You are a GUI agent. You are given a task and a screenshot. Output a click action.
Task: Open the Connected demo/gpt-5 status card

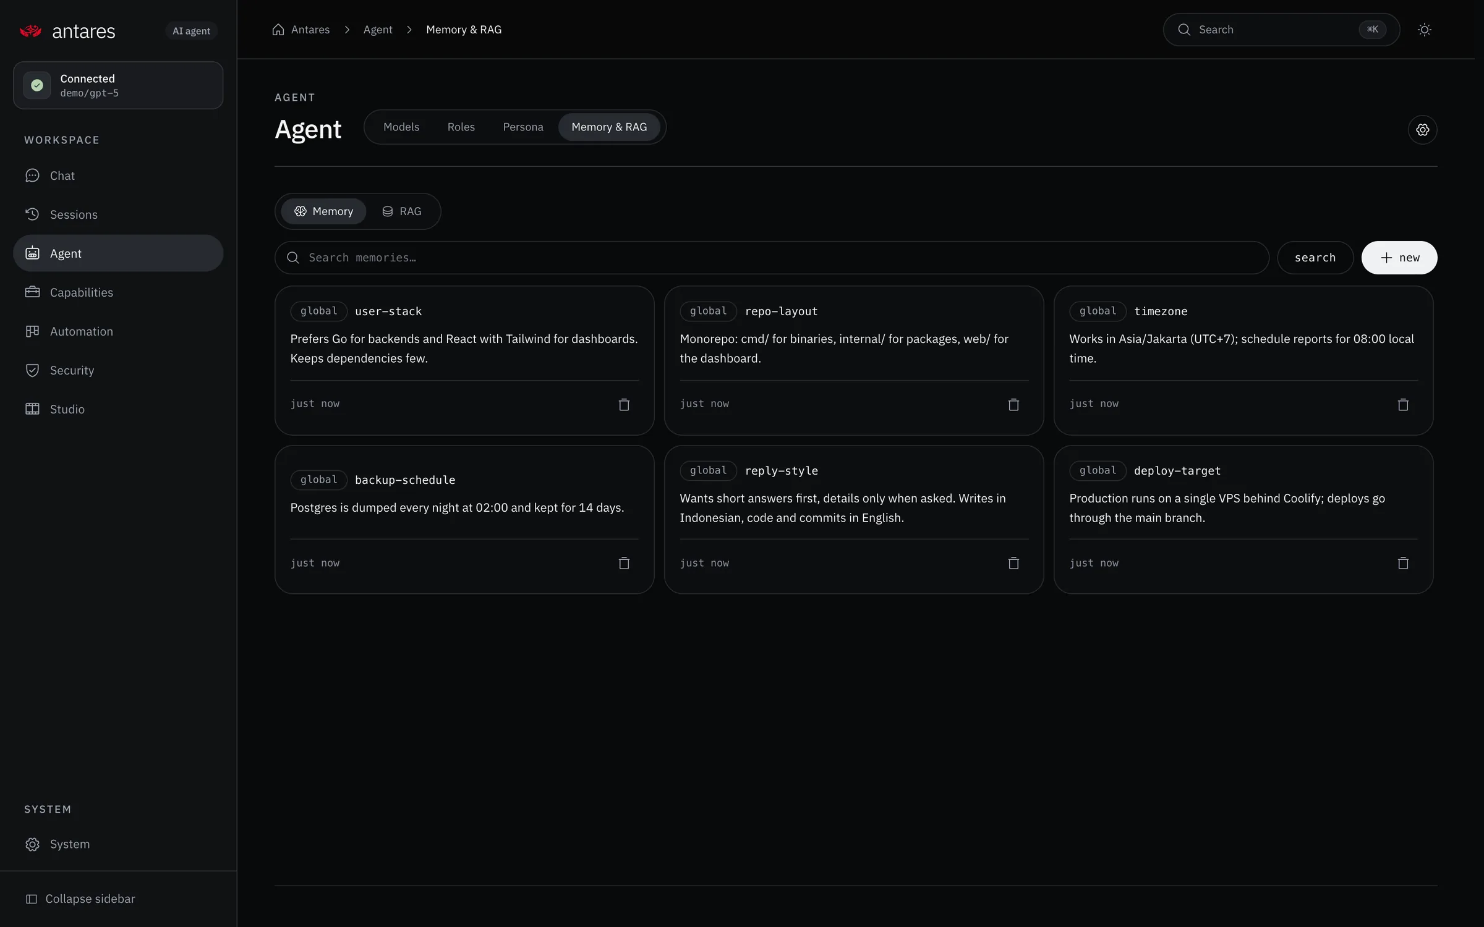click(118, 85)
